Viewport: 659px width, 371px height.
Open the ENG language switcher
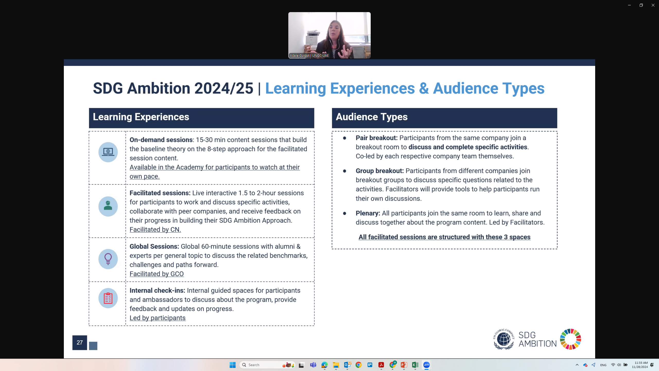603,365
